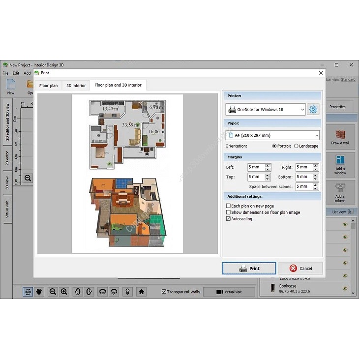Click the zoom in magnifier icon
The width and height of the screenshot is (359, 359).
pos(64,292)
